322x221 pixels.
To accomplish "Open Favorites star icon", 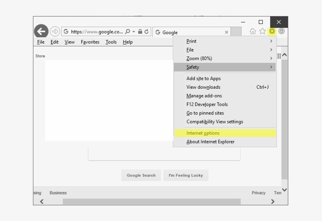I will (262, 31).
